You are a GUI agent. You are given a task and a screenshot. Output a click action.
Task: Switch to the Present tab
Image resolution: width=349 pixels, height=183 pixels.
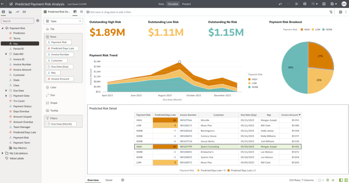186,4
